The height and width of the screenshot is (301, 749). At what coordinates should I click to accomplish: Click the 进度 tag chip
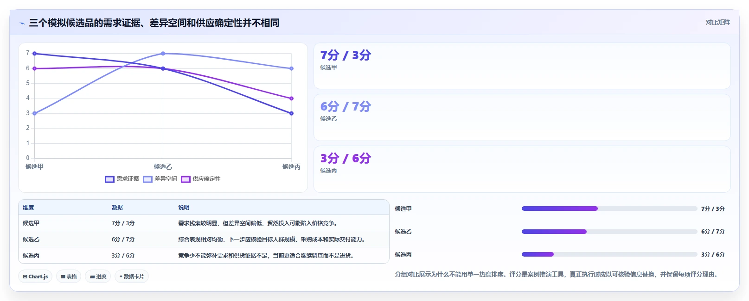pos(98,276)
